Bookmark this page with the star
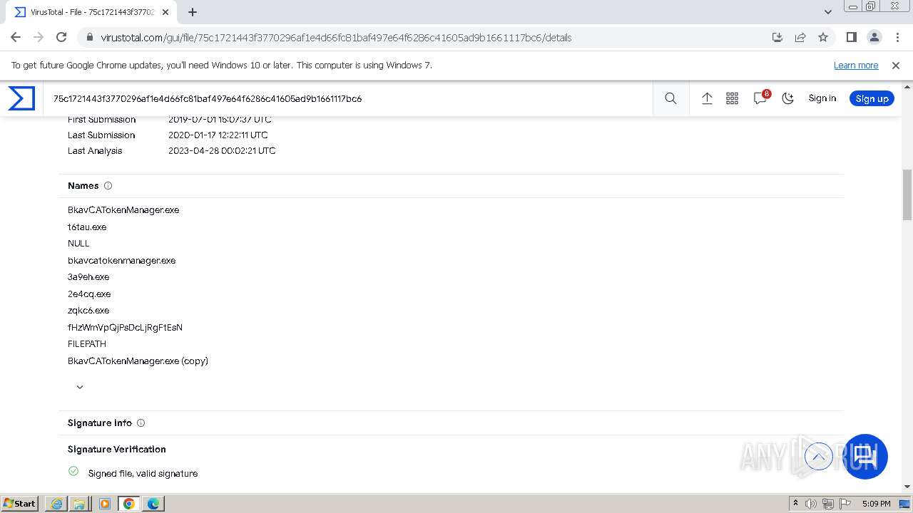 823,37
